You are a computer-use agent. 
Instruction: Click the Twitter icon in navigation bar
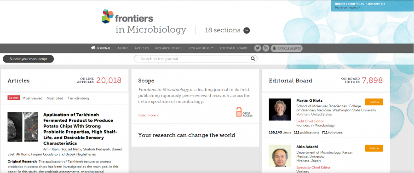pyautogui.click(x=258, y=48)
